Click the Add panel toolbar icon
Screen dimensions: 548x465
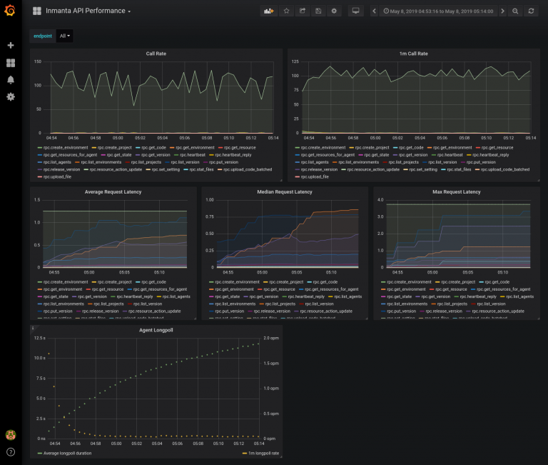tap(269, 11)
